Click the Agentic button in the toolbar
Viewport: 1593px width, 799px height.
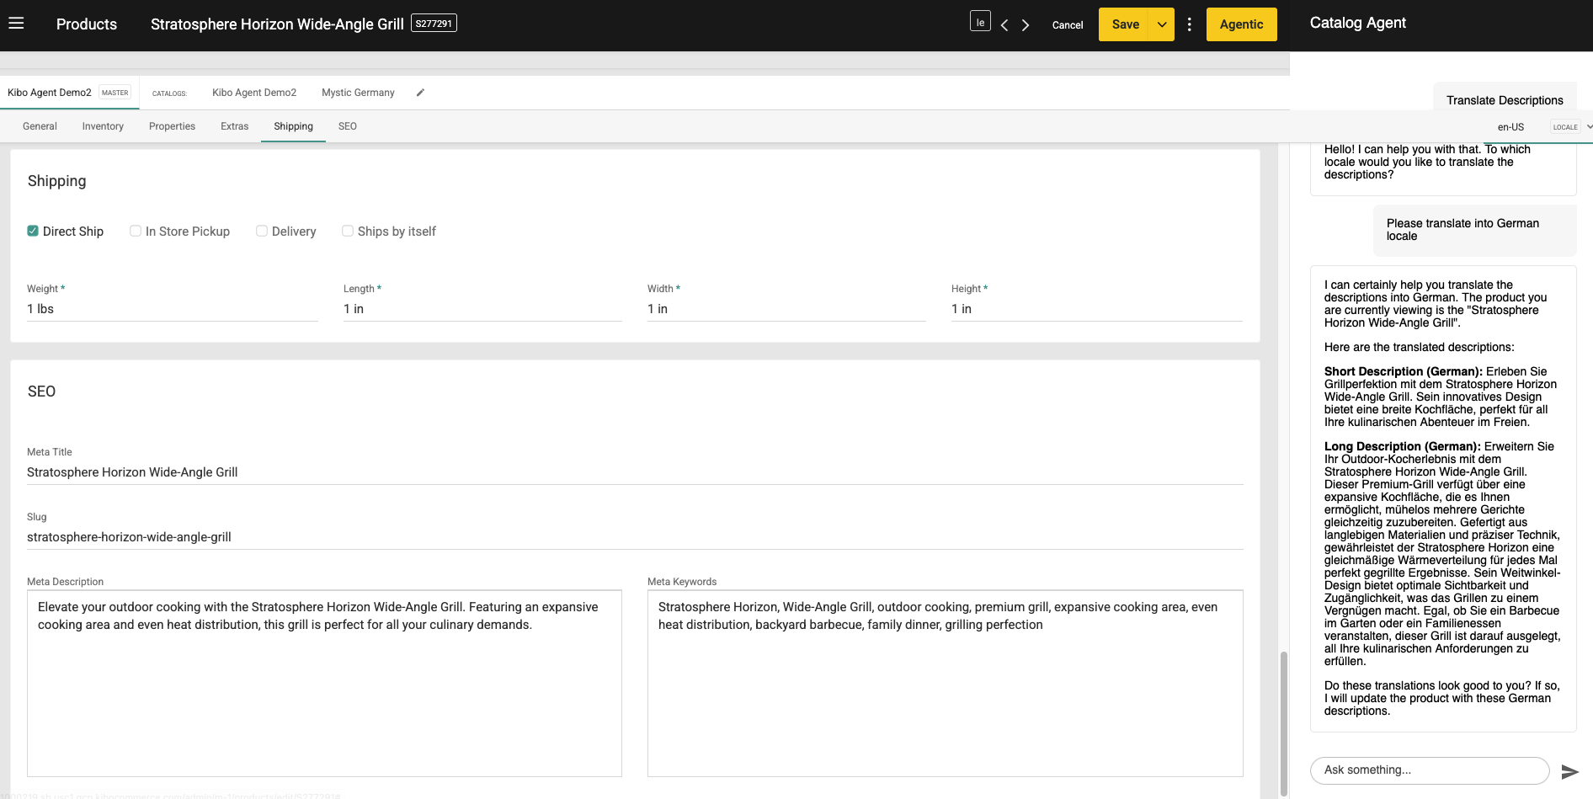(x=1241, y=24)
